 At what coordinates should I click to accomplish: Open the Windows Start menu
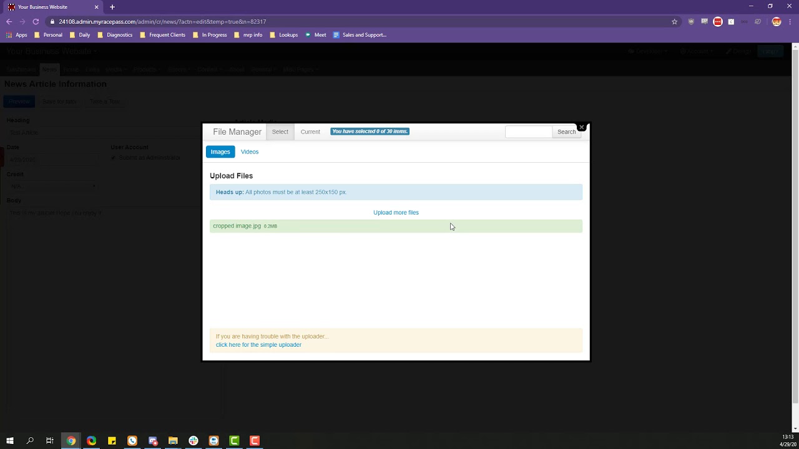(x=10, y=441)
